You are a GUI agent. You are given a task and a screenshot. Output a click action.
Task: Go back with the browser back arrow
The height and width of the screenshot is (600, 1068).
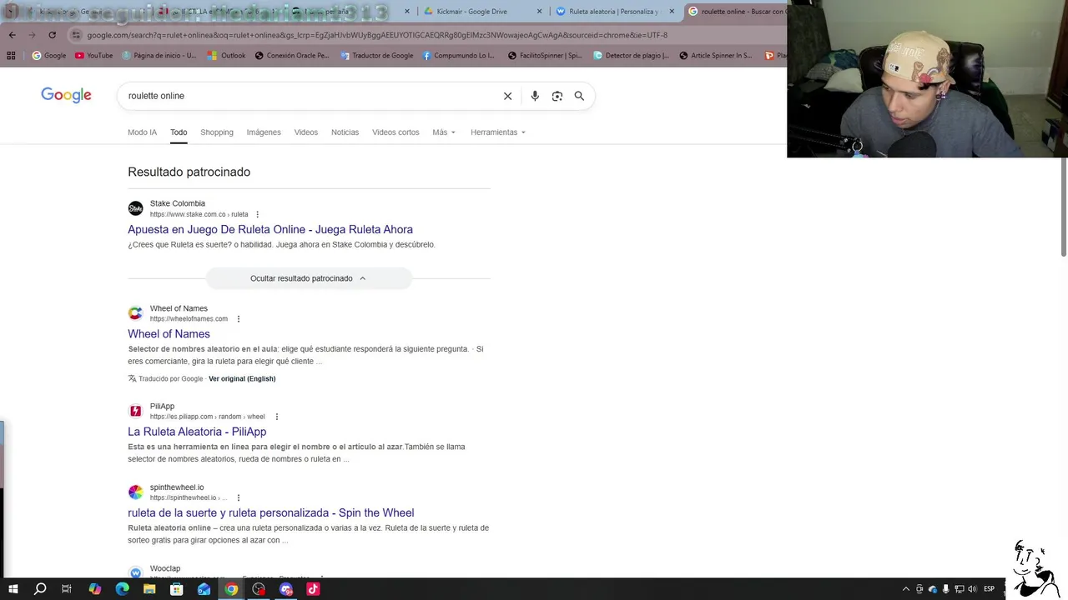coord(12,35)
